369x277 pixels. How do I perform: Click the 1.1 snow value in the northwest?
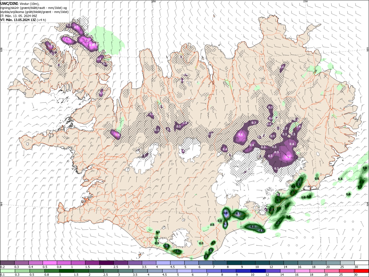67,39
